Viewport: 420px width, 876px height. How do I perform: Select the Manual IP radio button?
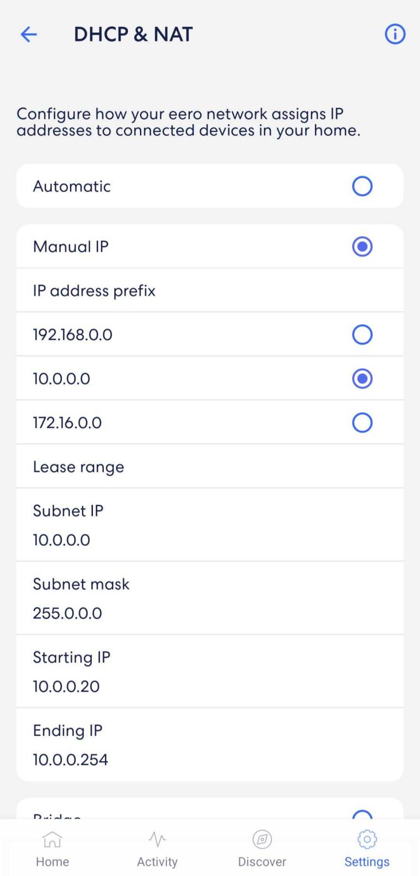click(x=362, y=246)
